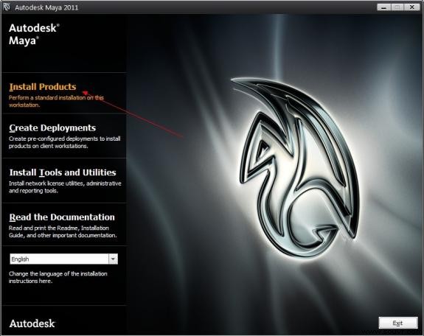The width and height of the screenshot is (424, 336).
Task: Close the Autodesk Maya 2011 installer window
Action: 411,7
